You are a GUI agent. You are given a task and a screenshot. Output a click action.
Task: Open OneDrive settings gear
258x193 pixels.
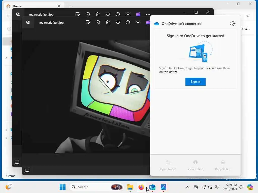[233, 24]
